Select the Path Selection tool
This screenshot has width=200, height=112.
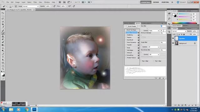click(x=3, y=60)
